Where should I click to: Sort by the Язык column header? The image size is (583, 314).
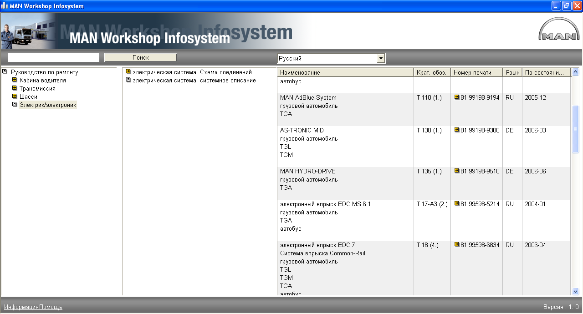point(512,72)
